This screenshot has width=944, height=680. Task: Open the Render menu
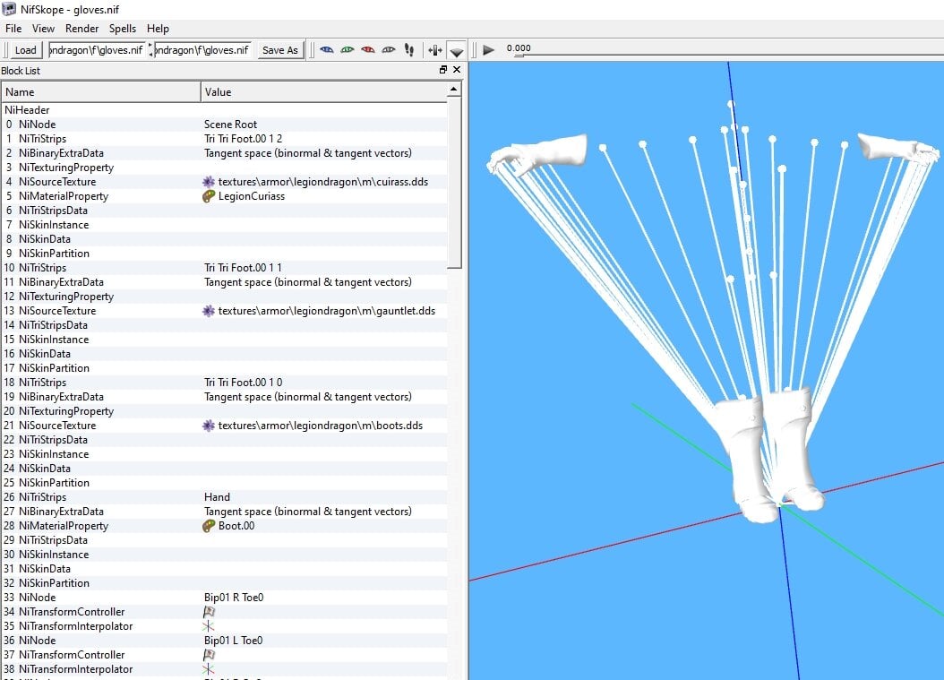coord(82,29)
